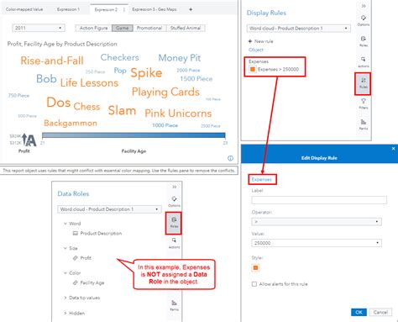Click Pink Unicorns in word cloud
The height and width of the screenshot is (322, 398).
click(178, 113)
